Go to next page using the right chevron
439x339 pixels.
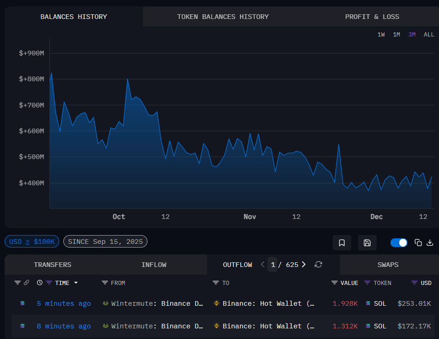coord(304,265)
